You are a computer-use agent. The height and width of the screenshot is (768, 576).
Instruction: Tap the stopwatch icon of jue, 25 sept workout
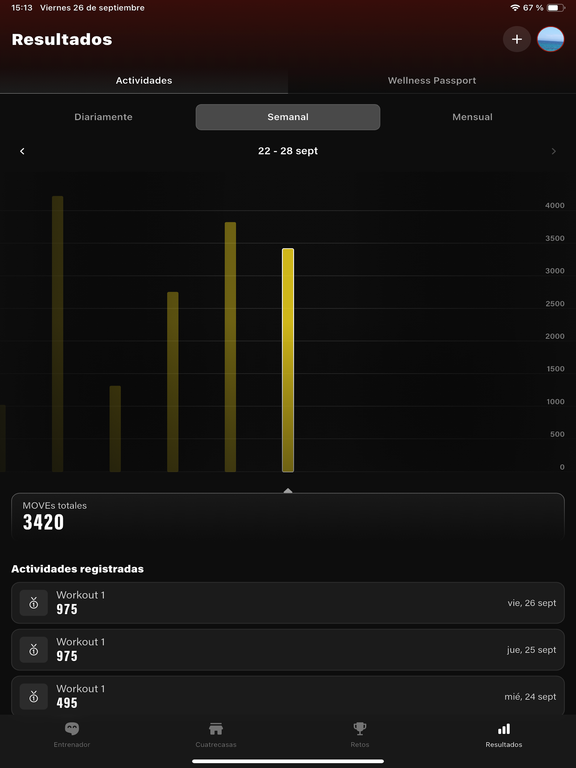(34, 650)
